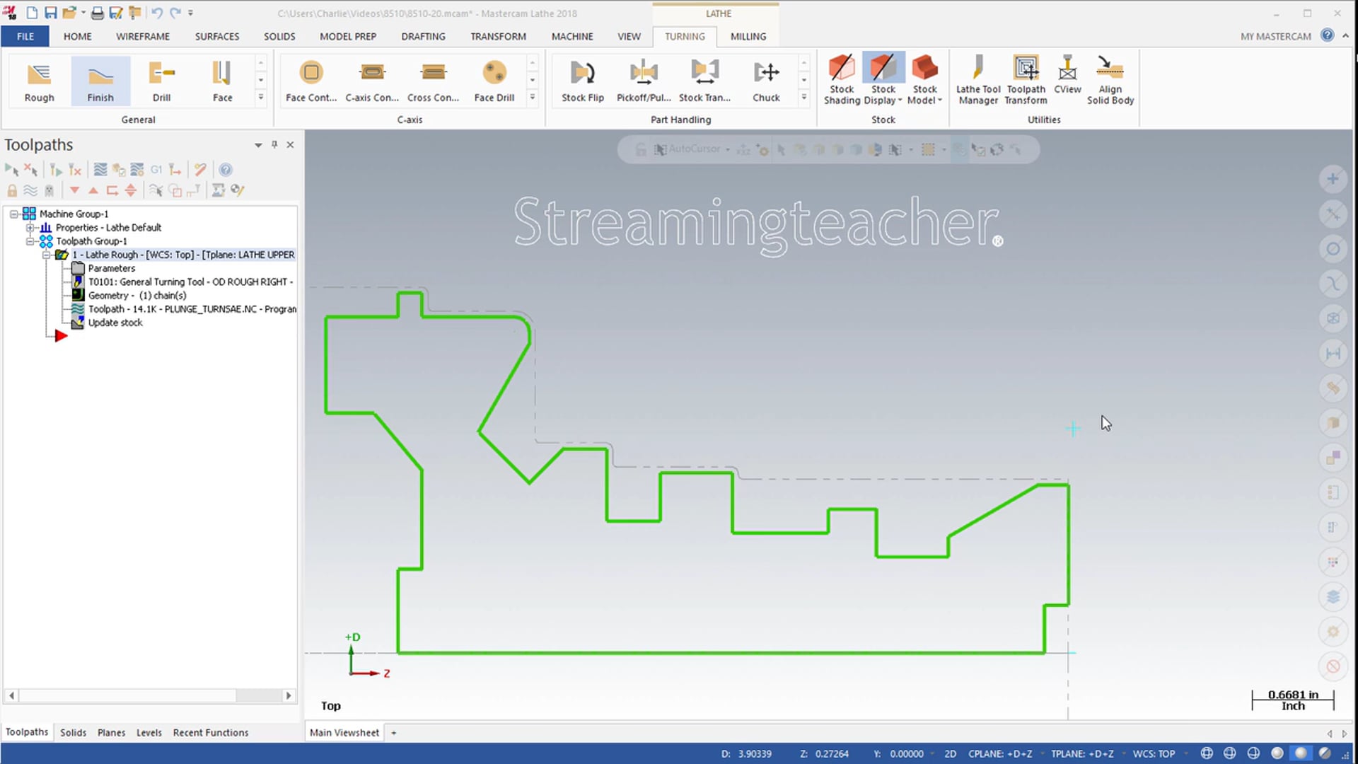Click the Properties - Lathe Default item
Screen dimensions: 1358x764
[108, 228]
